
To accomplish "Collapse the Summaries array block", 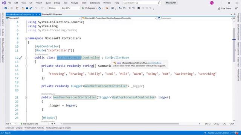I will (x=26, y=66).
